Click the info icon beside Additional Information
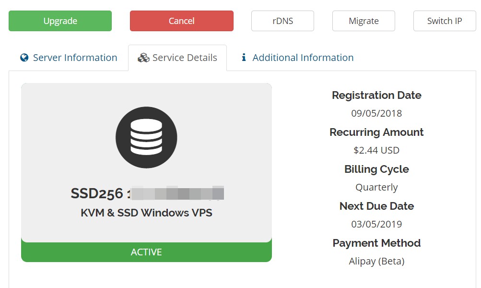Viewport: 481px width, 288px height. (244, 58)
